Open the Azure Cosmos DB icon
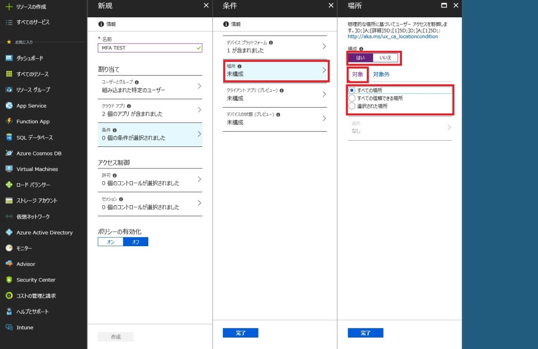The height and width of the screenshot is (349, 538). (x=9, y=153)
